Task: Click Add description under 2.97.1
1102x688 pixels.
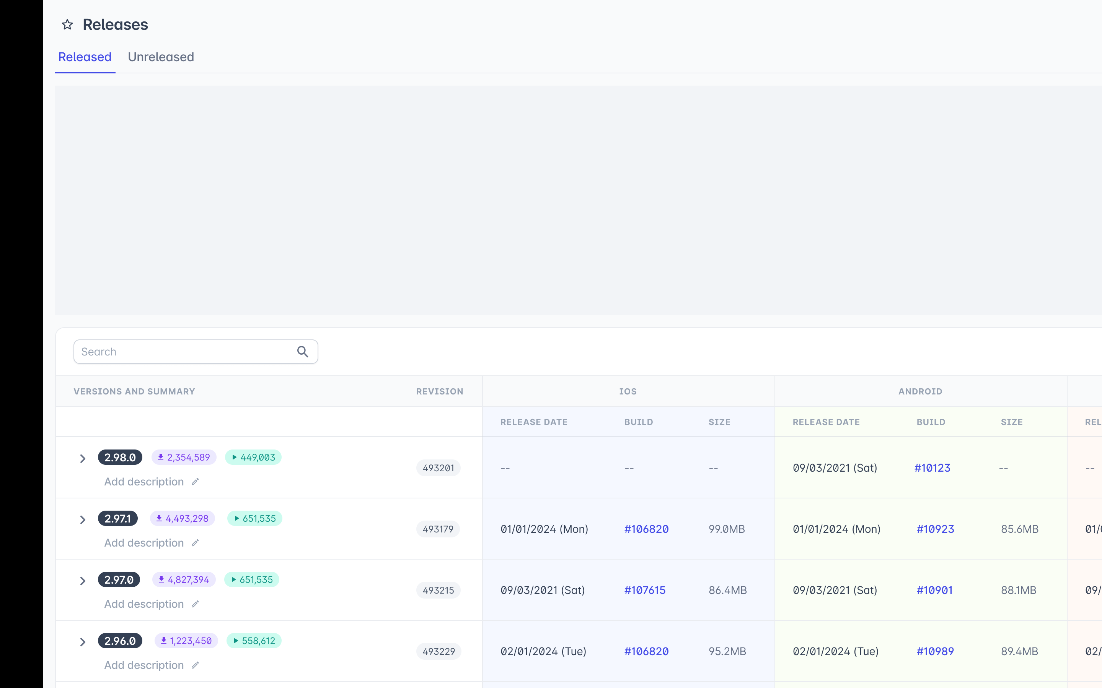Action: 144,543
